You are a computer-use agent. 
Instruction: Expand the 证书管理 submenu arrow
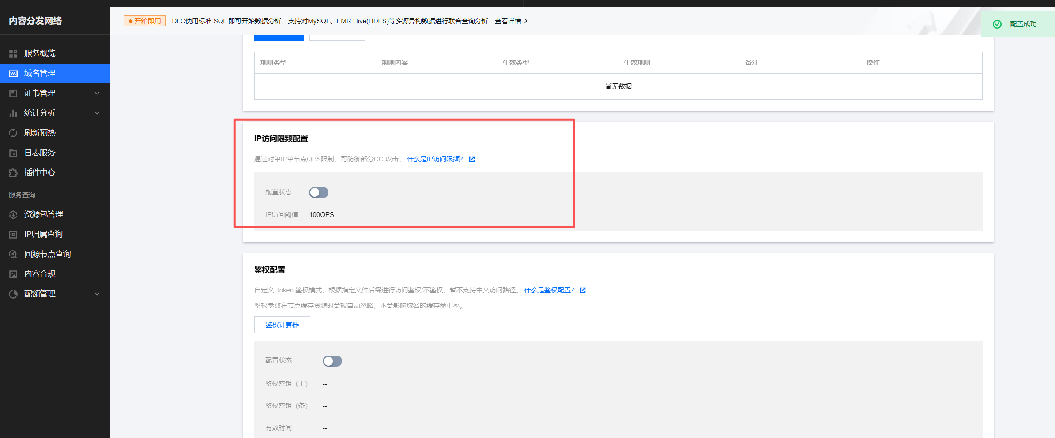[x=97, y=93]
